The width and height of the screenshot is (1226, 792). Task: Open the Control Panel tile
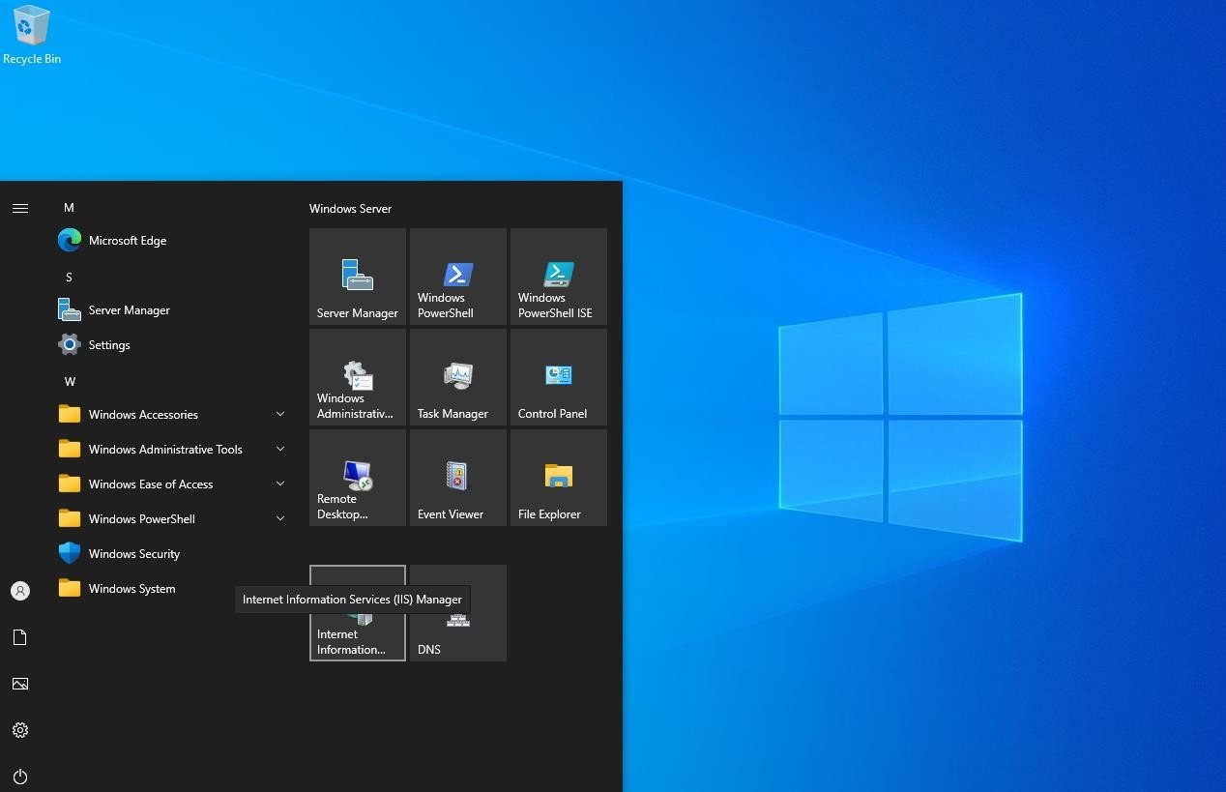pos(559,377)
